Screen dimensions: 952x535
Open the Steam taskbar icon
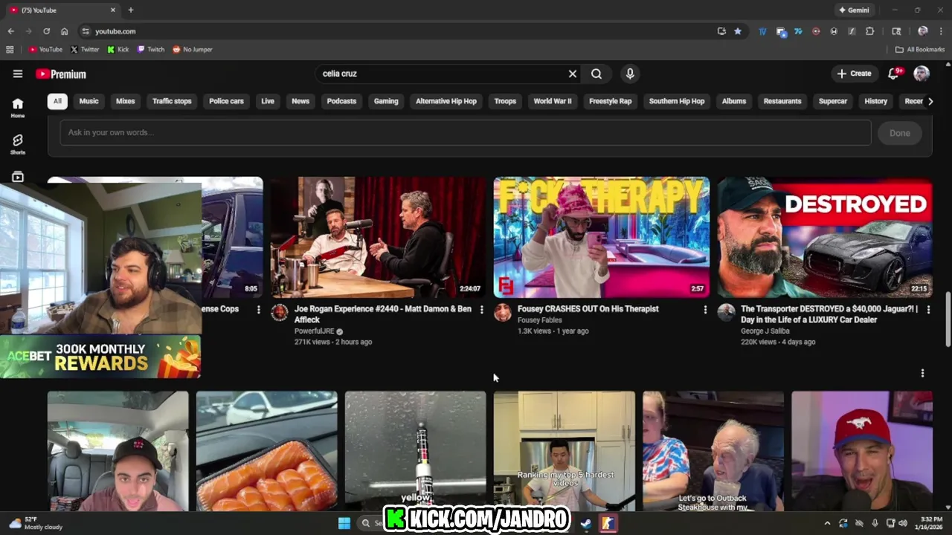pos(586,523)
